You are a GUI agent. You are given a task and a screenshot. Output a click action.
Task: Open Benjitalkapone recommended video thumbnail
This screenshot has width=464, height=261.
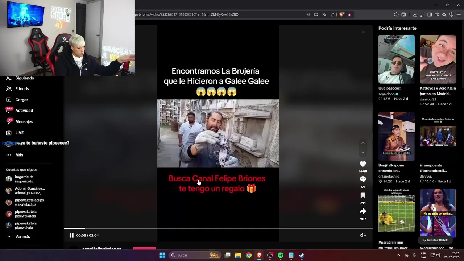[397, 136]
